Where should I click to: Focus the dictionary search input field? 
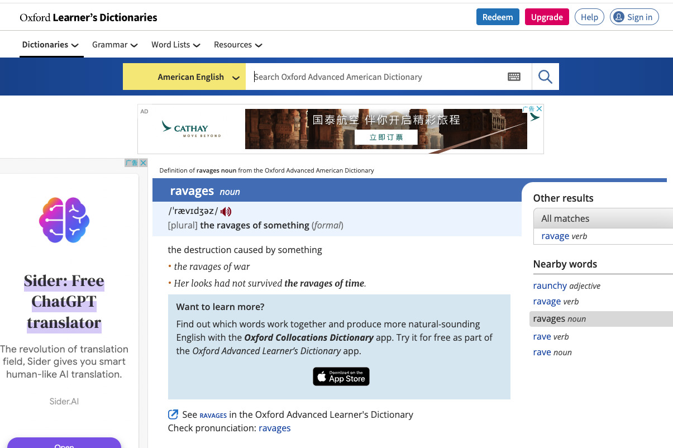tap(376, 77)
